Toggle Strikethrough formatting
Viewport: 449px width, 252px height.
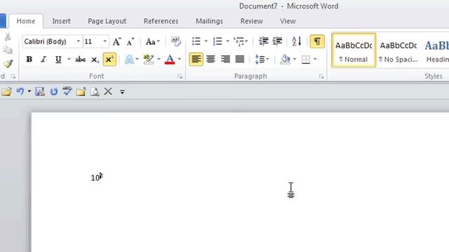(80, 59)
